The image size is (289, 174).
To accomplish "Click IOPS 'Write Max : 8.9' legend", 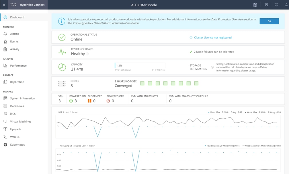I will [x=263, y=112].
